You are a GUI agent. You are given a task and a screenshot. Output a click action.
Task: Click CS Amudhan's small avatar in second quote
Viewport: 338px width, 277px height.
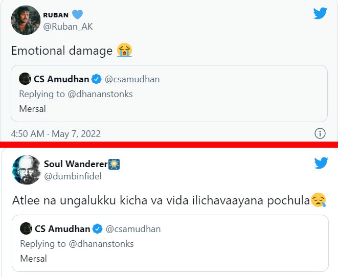(x=26, y=228)
